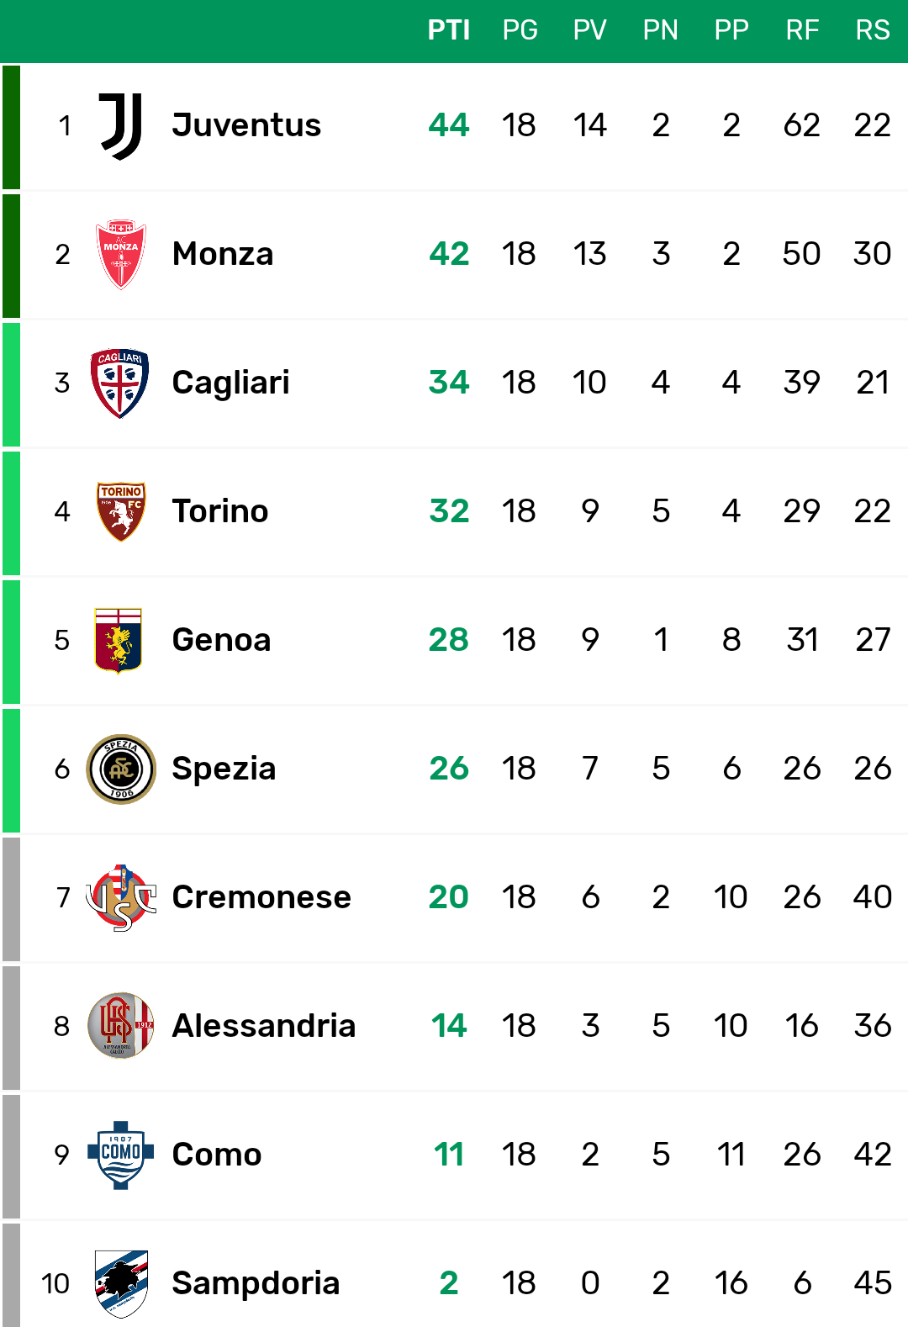Viewport: 908px width, 1327px height.
Task: Click the Monza shield logo
Action: 121,255
